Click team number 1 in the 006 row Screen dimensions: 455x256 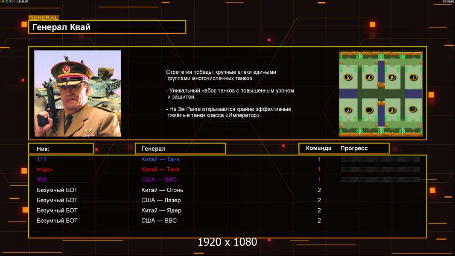319,180
